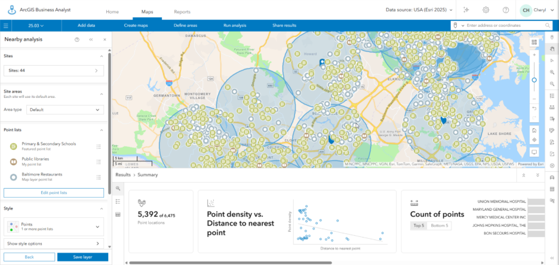Collapse results panel with down double chevron

point(537,175)
